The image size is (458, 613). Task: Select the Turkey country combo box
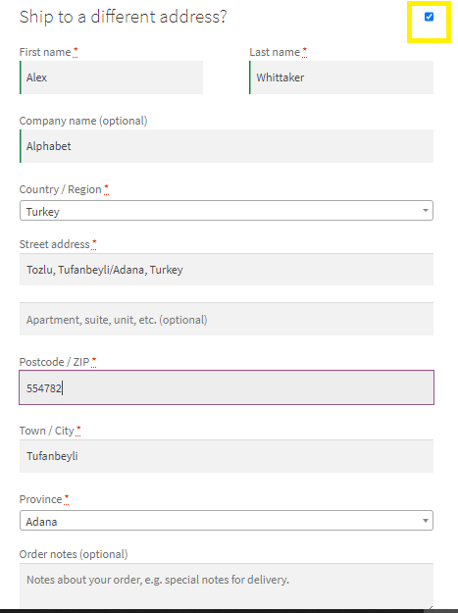tap(227, 210)
